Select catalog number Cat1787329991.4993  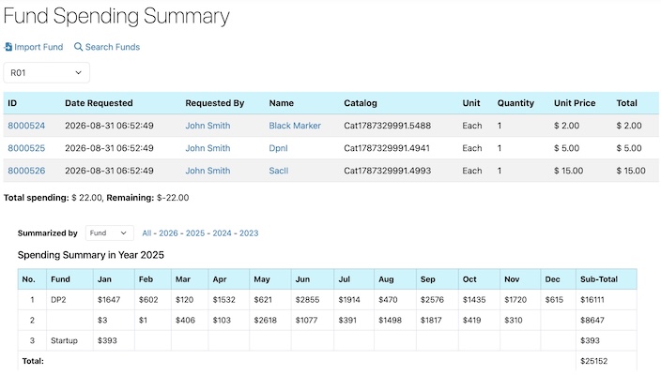pyautogui.click(x=388, y=171)
